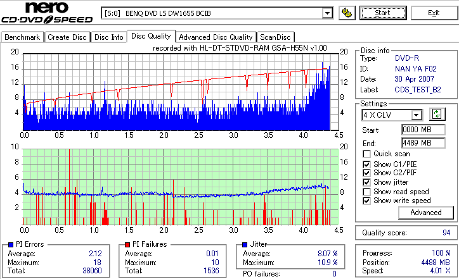
Task: Click Position value 4488 MB
Action: 436,263
